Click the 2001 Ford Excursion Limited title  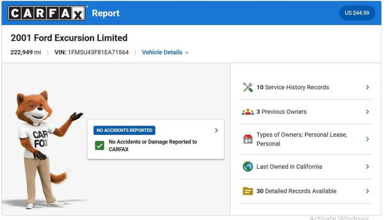coord(69,38)
